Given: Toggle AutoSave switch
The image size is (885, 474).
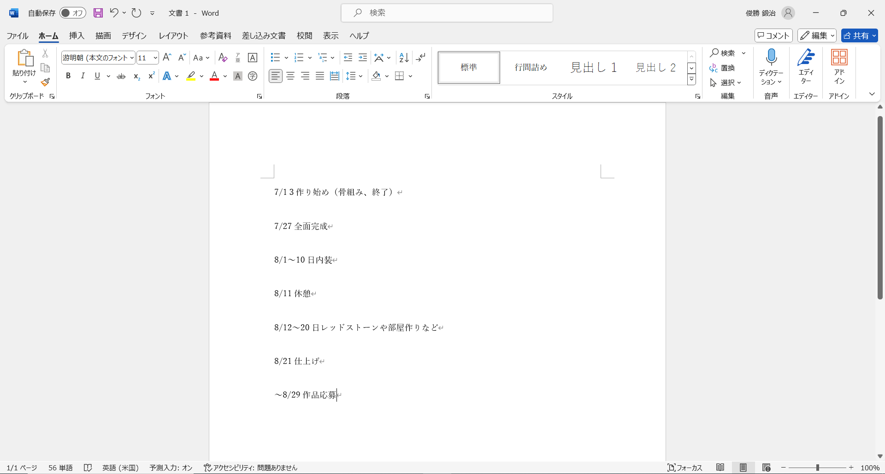Looking at the screenshot, I should (73, 13).
